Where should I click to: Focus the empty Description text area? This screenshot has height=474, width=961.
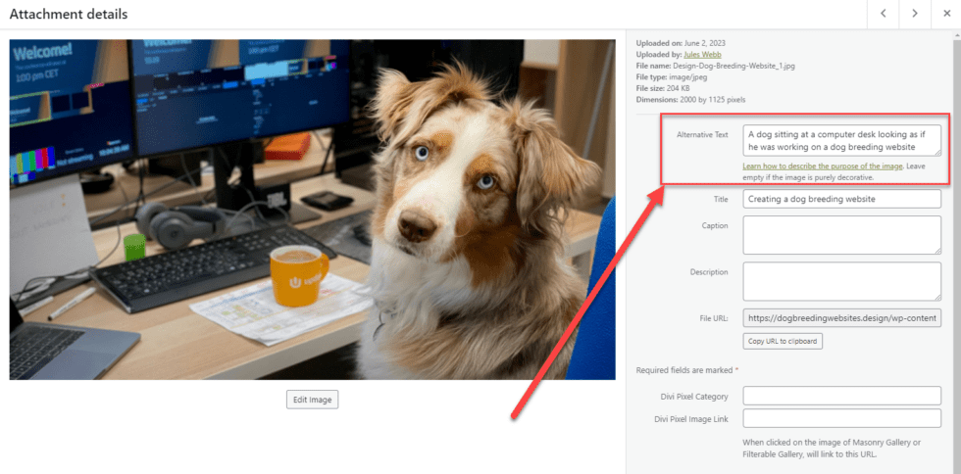pyautogui.click(x=841, y=281)
